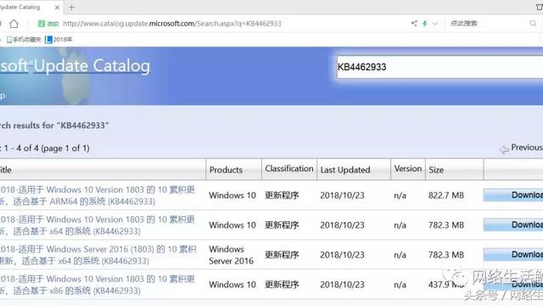Download the Windows 10 x64 782.3 MB update

pyautogui.click(x=513, y=225)
